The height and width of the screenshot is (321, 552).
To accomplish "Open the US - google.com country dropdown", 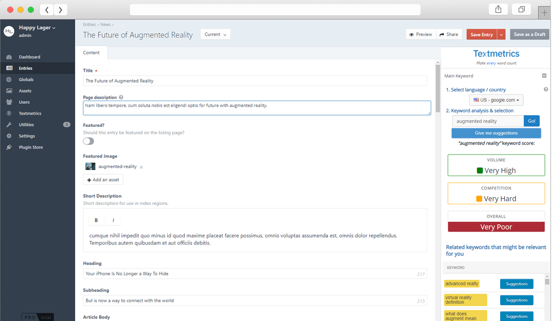I will pyautogui.click(x=496, y=100).
